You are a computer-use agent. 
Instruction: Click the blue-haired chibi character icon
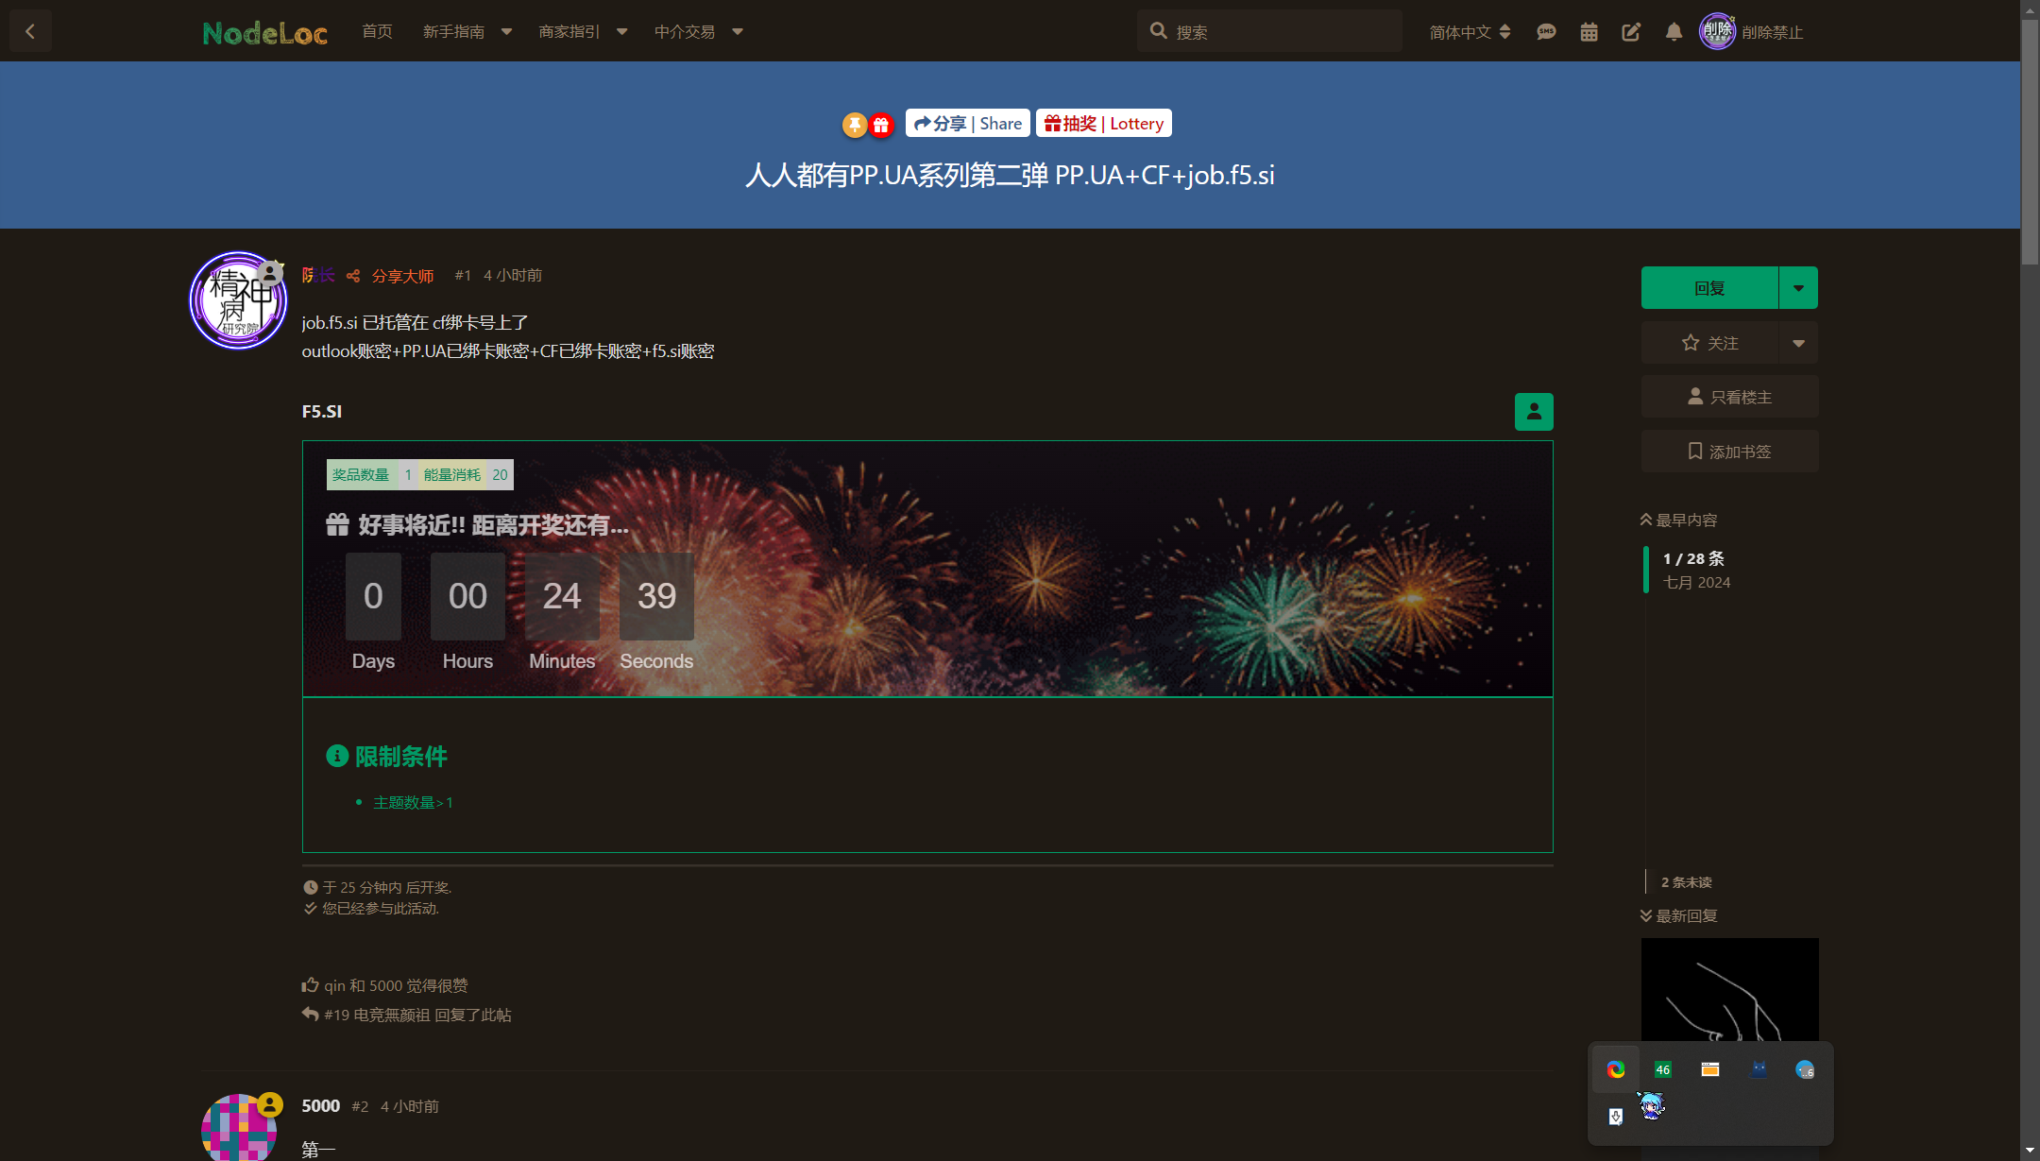point(1651,1105)
